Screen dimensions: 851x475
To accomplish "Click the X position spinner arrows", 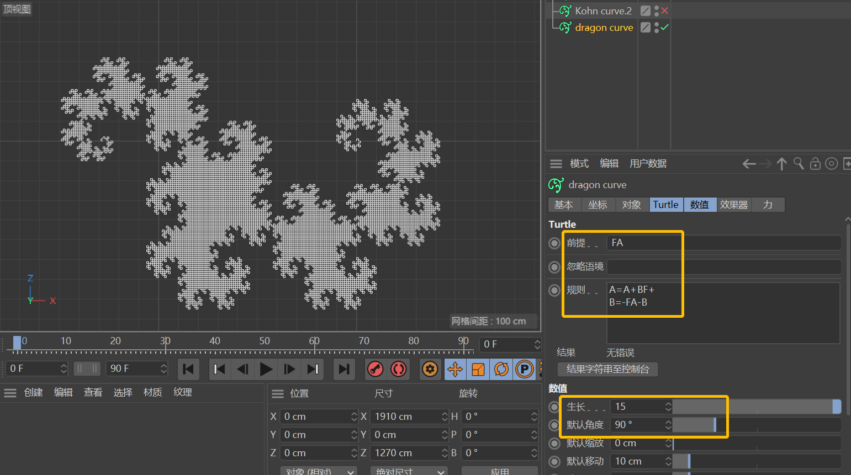I will tap(354, 417).
